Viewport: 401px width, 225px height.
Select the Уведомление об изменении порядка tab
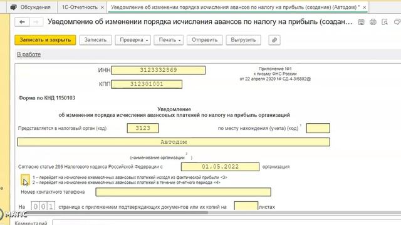[x=236, y=7]
